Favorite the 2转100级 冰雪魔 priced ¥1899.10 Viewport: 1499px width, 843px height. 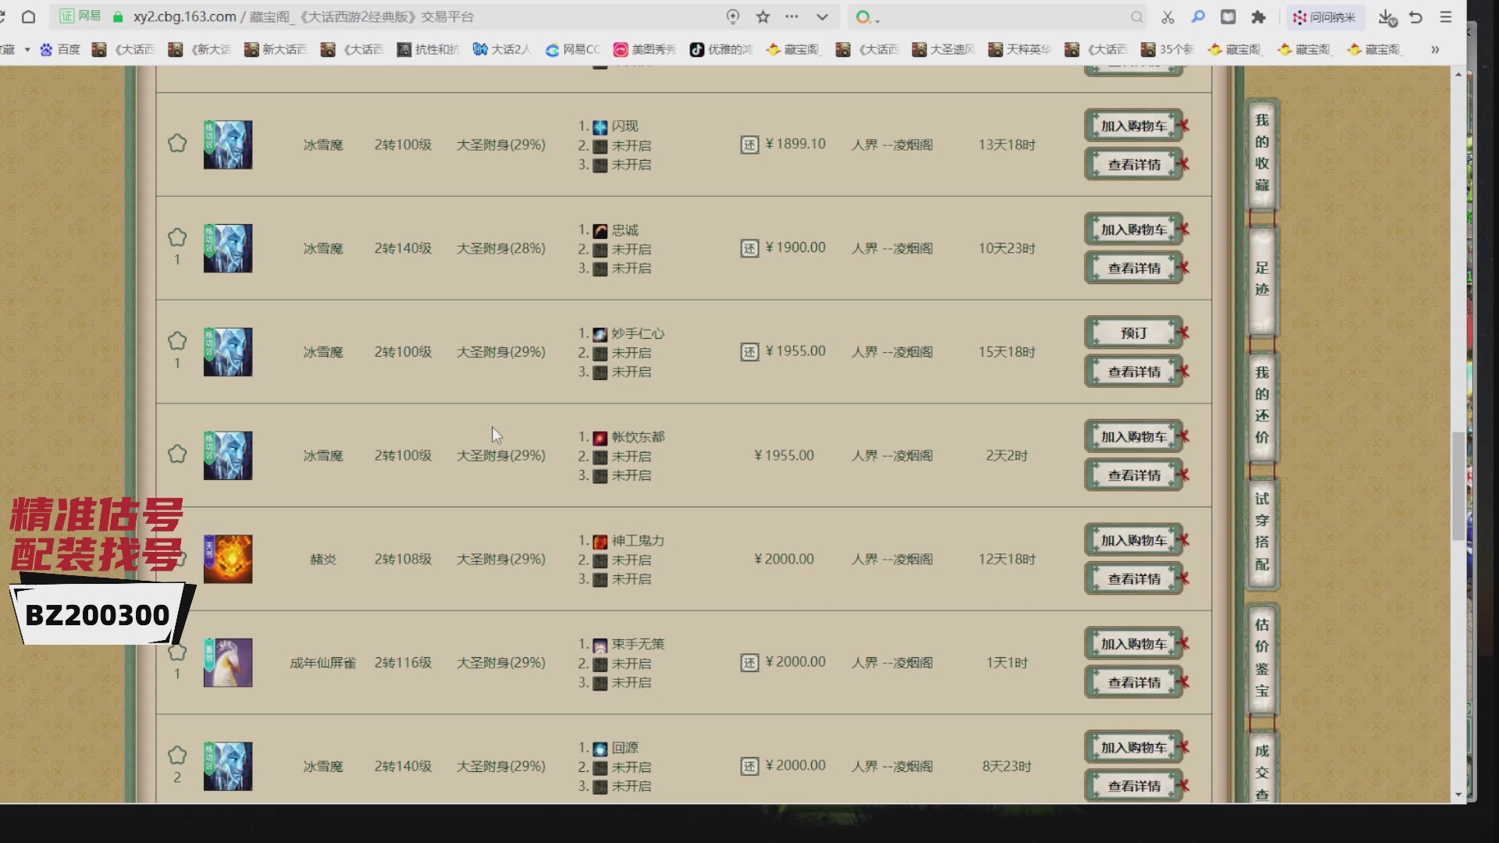point(177,144)
